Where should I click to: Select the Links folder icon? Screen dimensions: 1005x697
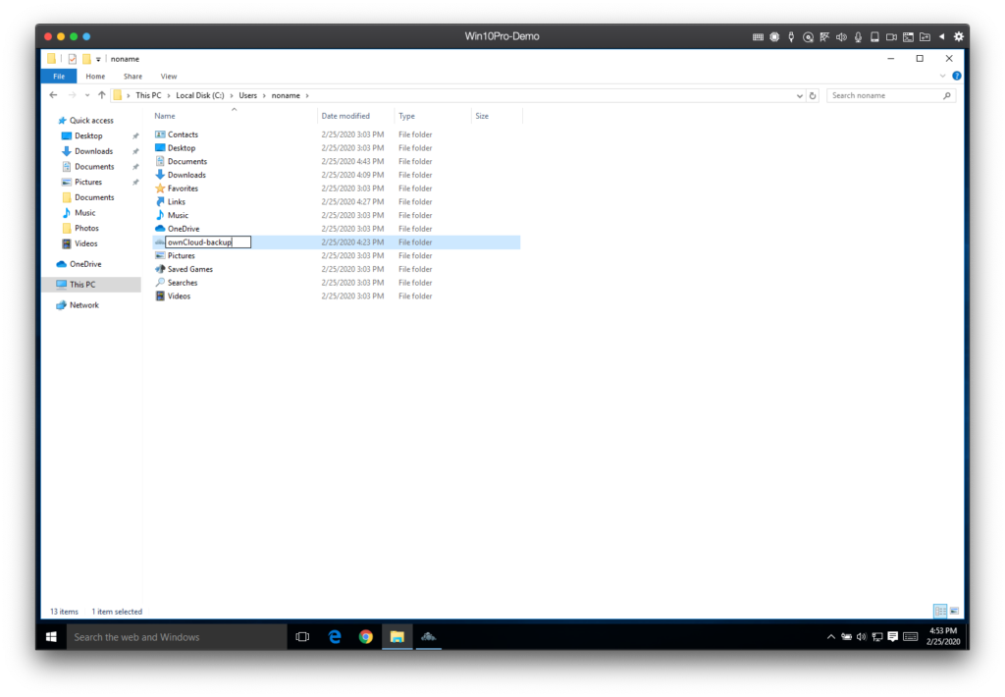160,202
